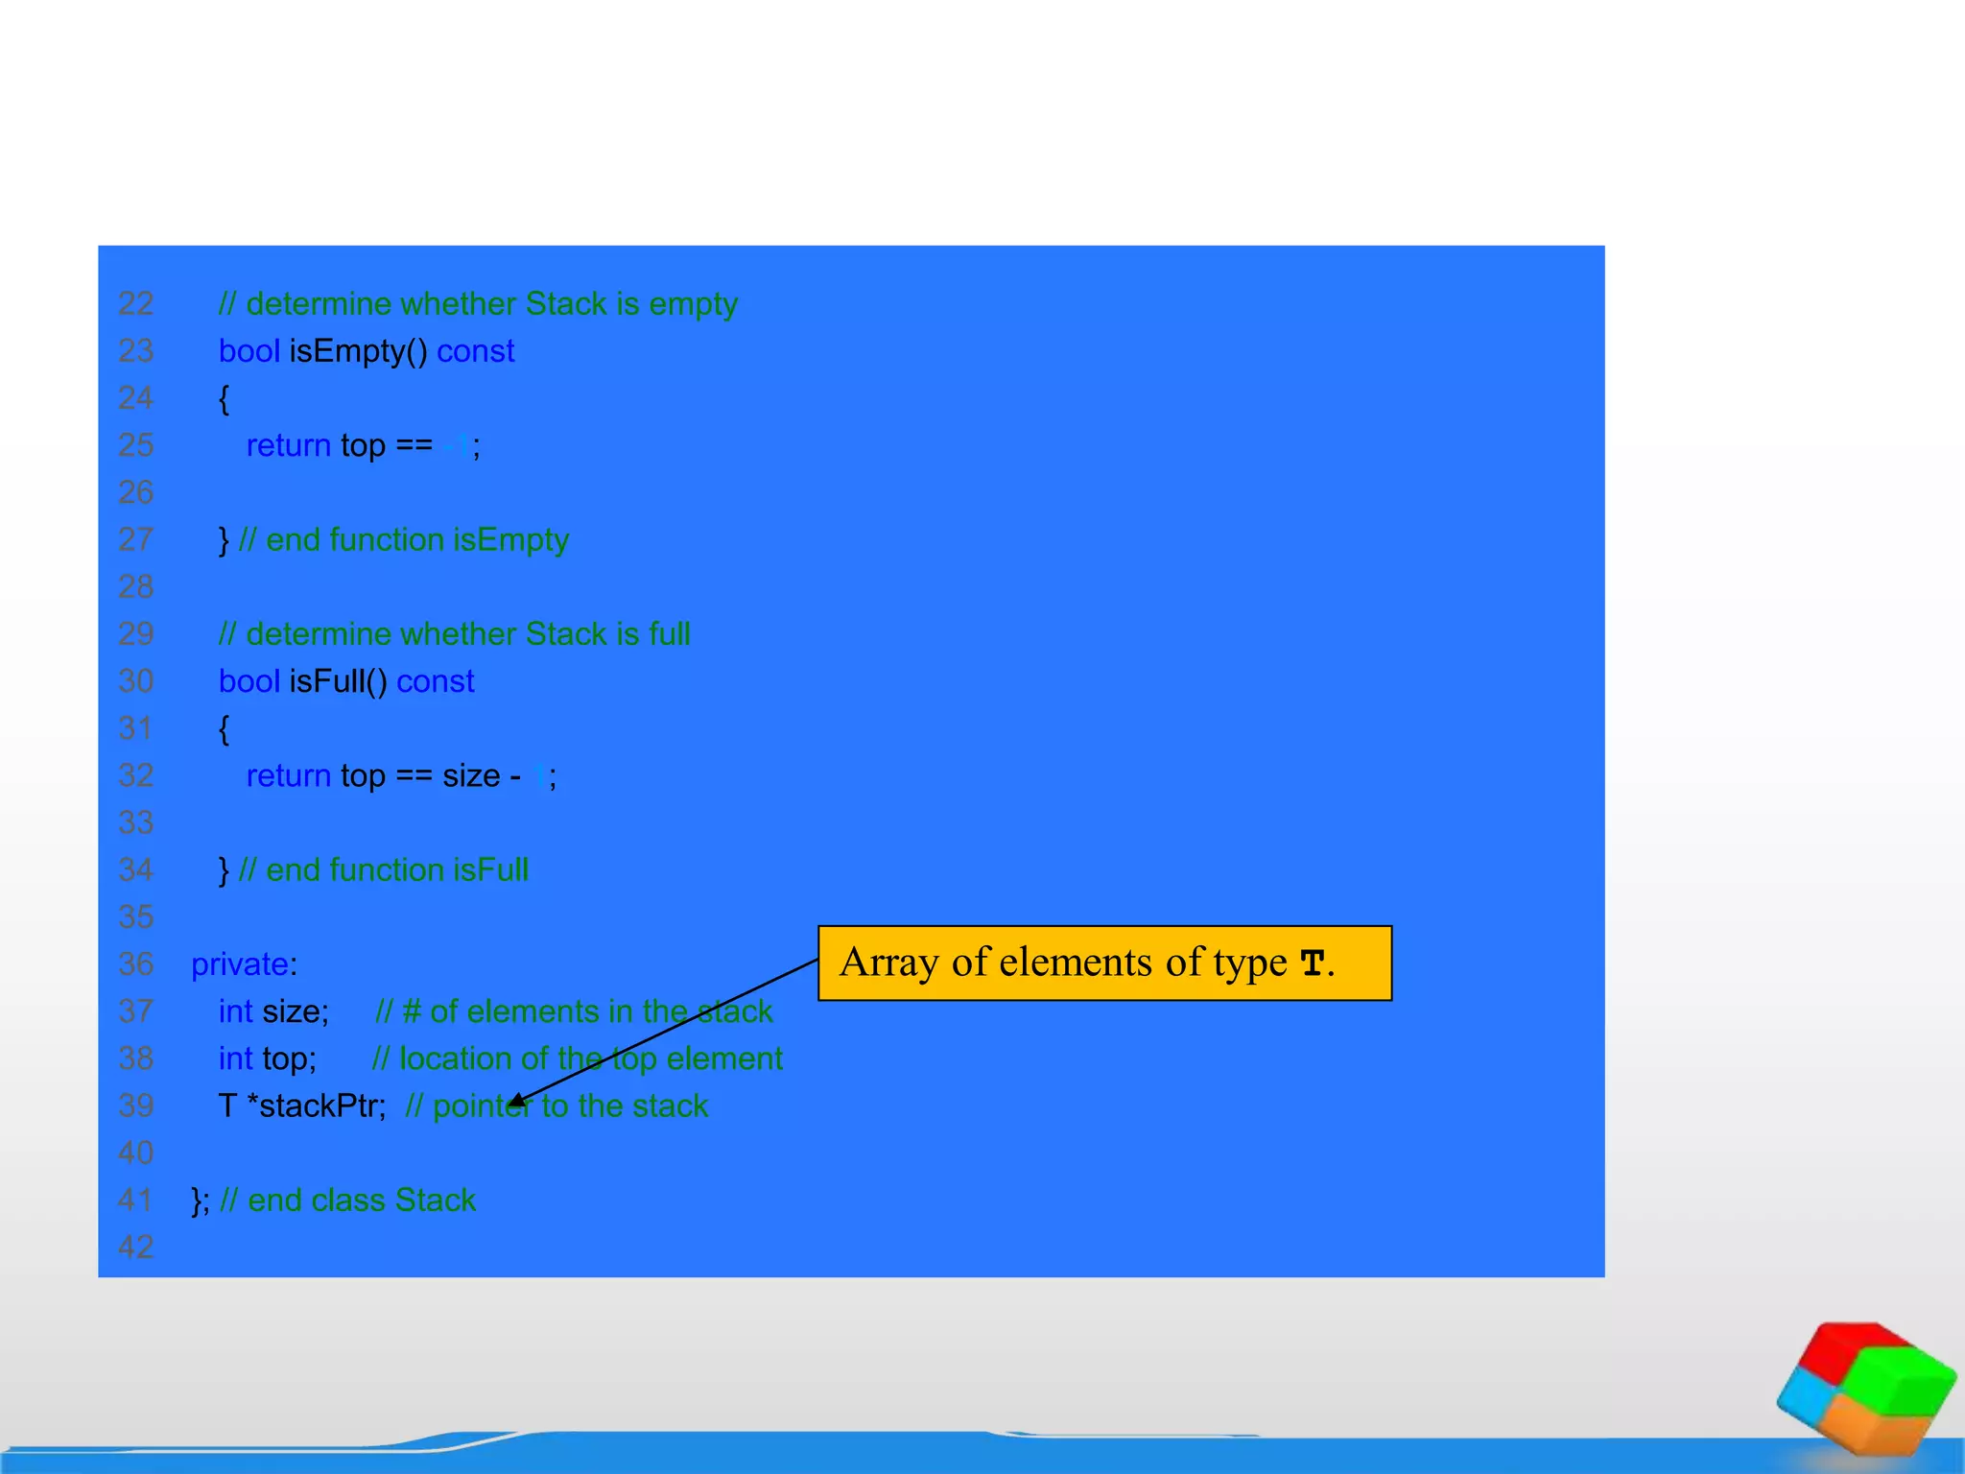Click the comment 'determine whether Stack is empty'
Image resolution: width=1965 pixels, height=1474 pixels.
478,304
